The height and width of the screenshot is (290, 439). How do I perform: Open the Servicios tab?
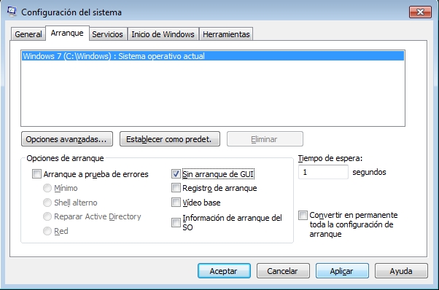tap(107, 34)
